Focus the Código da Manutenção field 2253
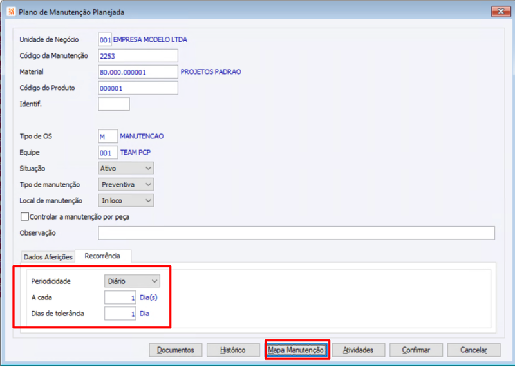515x367 pixels. pos(138,56)
